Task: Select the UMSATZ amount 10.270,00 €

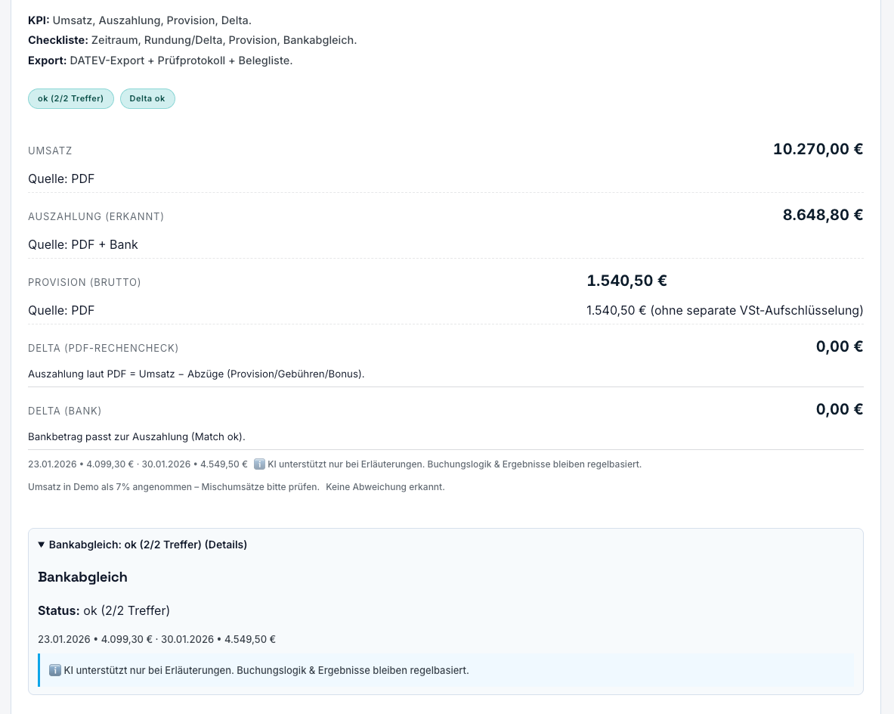Action: (818, 149)
